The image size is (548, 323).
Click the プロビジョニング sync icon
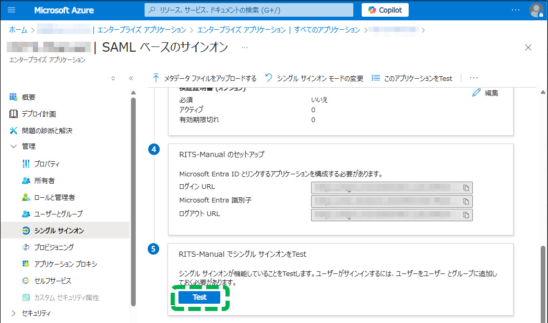pyautogui.click(x=26, y=247)
